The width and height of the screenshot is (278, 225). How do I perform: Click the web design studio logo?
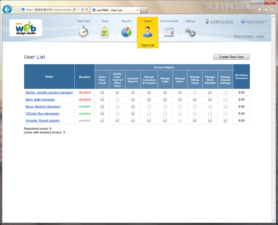pyautogui.click(x=26, y=28)
